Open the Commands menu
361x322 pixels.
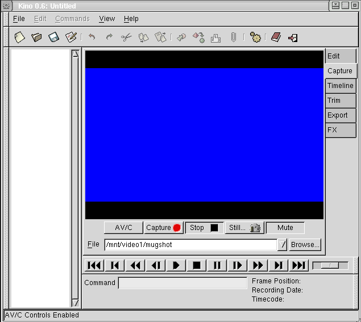[72, 19]
